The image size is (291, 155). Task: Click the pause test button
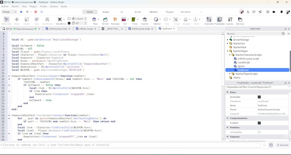click(27, 12)
